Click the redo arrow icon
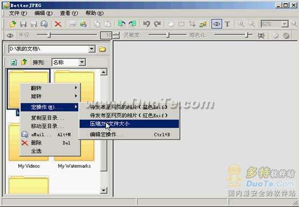 pos(157,24)
